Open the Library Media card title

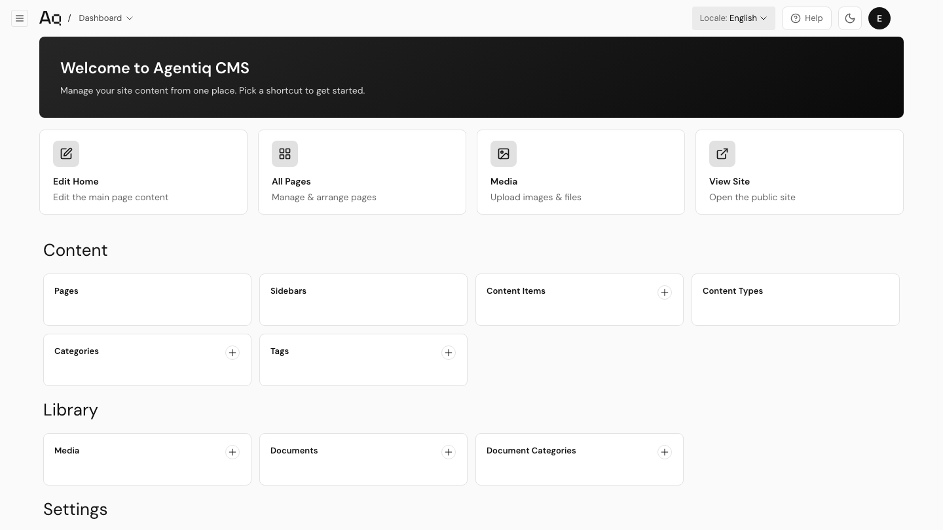point(67,451)
